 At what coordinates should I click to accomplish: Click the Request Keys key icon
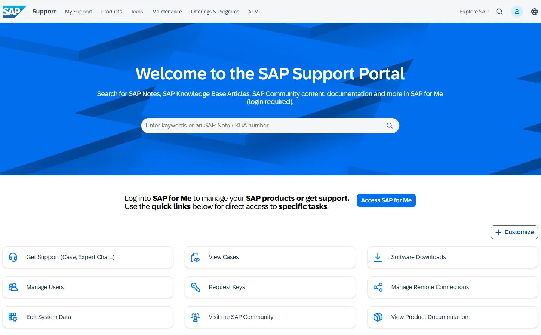196,287
